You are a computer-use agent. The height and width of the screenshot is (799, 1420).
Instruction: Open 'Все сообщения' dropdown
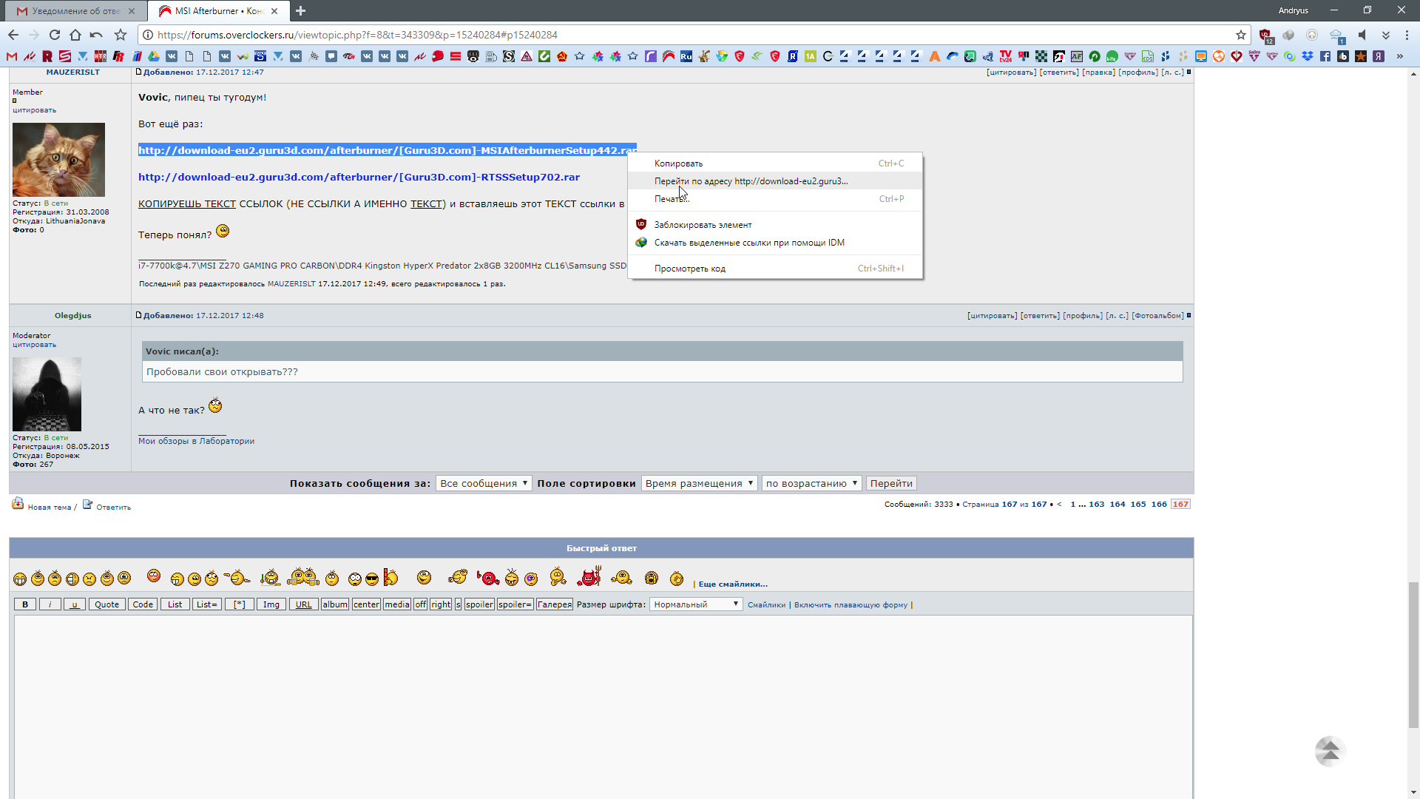484,483
